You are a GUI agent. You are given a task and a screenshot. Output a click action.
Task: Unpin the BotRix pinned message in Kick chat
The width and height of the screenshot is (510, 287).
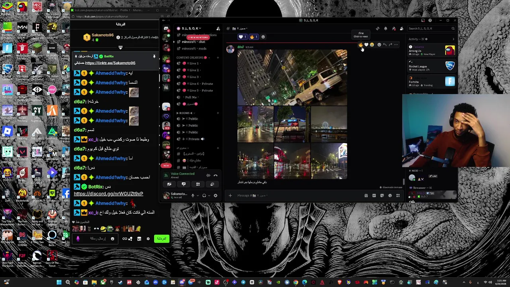(x=154, y=57)
